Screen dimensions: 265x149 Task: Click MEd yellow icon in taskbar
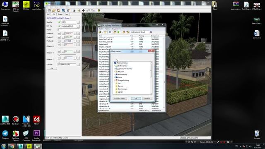29,146
